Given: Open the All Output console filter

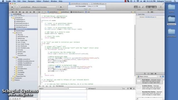Looking at the screenshot, I should tap(92, 89).
